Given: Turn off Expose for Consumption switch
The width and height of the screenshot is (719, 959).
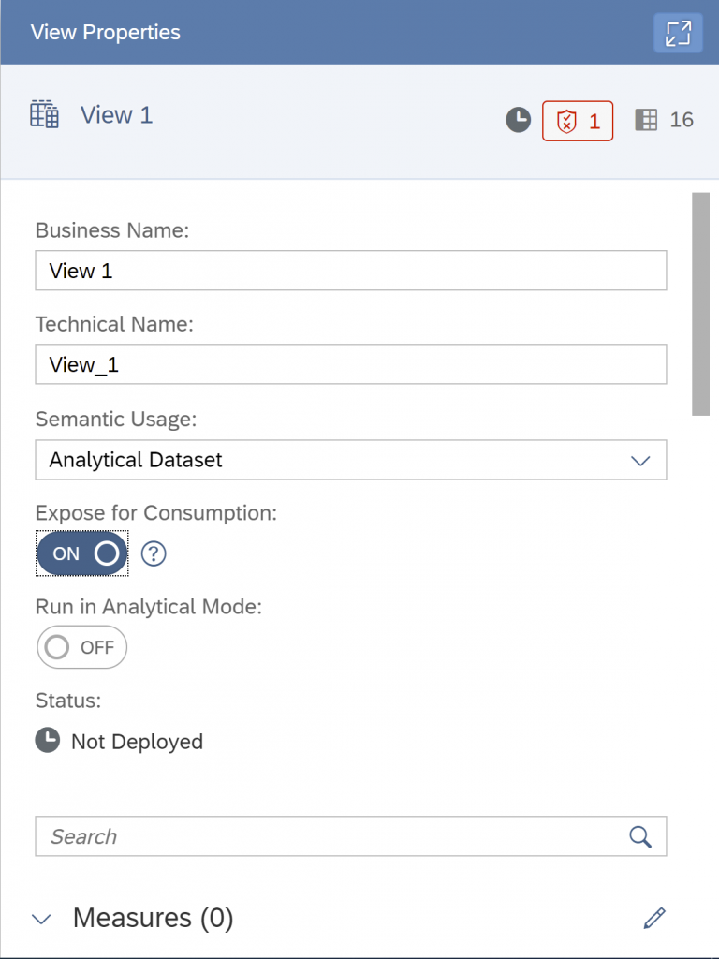Looking at the screenshot, I should (x=82, y=553).
